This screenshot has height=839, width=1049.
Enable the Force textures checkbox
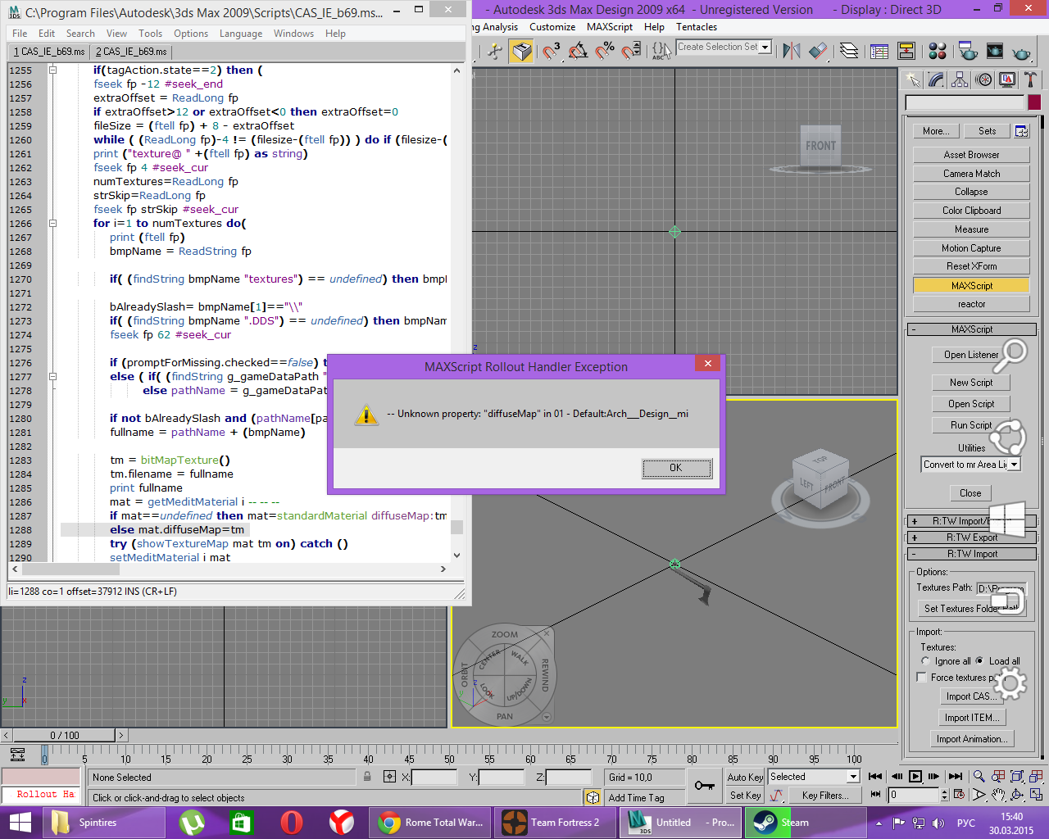pyautogui.click(x=922, y=678)
